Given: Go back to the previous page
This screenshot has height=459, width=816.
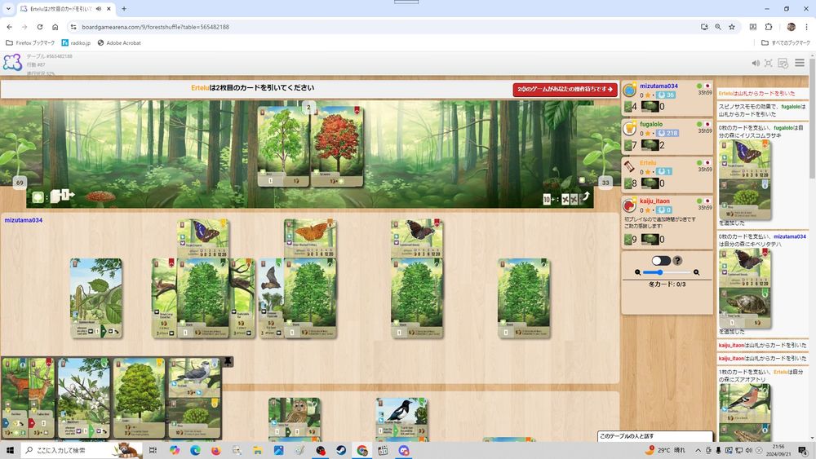Looking at the screenshot, I should click(9, 27).
